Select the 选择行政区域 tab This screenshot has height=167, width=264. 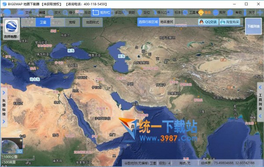[x=148, y=22]
